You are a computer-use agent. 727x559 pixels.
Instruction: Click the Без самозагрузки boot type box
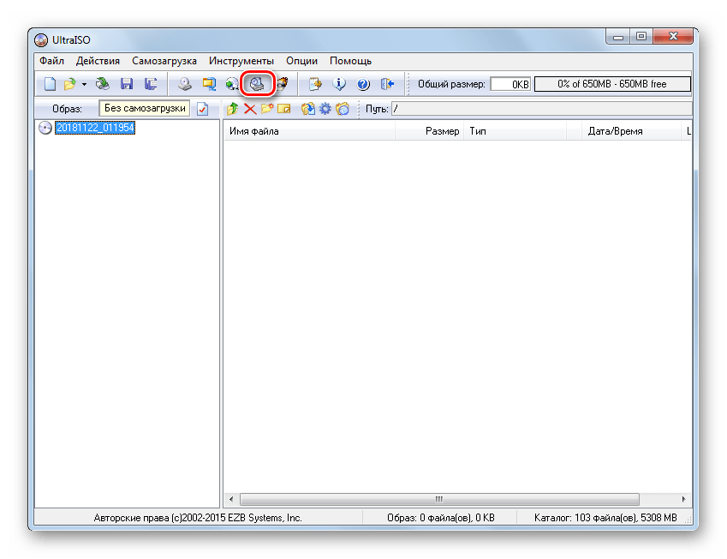[144, 109]
